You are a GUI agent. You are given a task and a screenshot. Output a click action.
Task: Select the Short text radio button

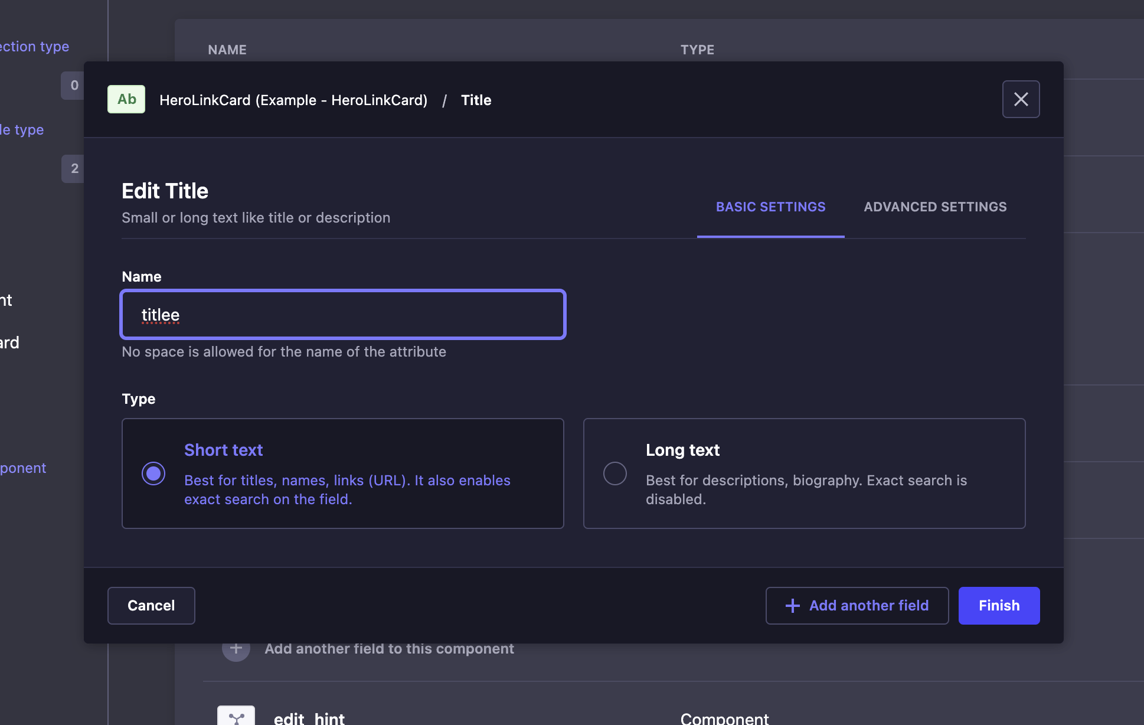click(x=153, y=473)
